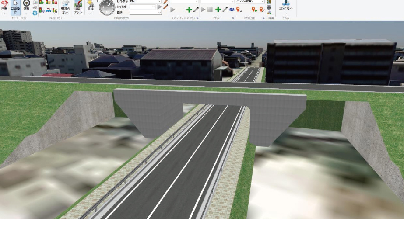Play the script animation with gray arrow
404x225 pixels.
[173, 10]
